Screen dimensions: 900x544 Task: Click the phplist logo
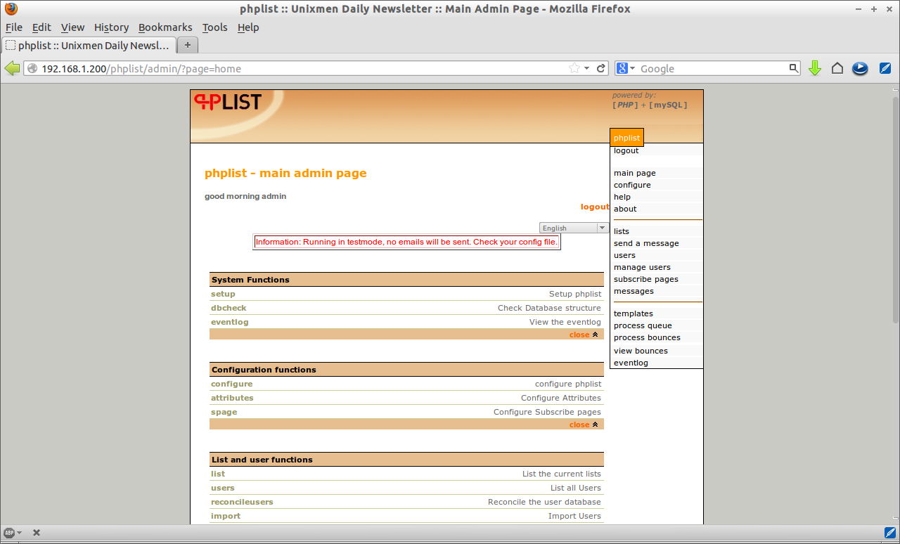click(x=228, y=102)
